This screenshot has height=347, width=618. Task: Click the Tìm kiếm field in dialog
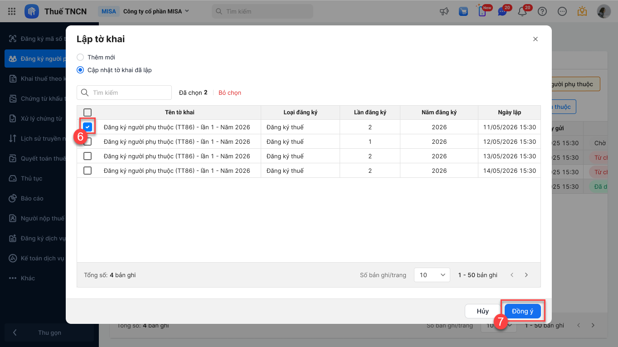click(x=129, y=93)
